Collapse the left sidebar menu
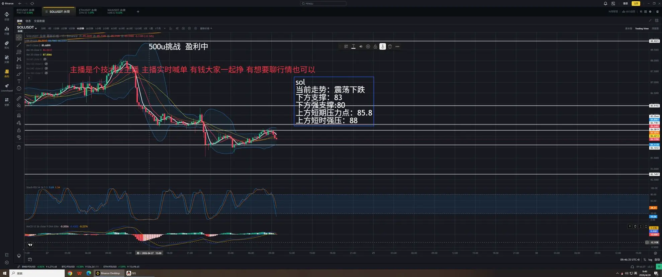The image size is (662, 277). pos(7,255)
